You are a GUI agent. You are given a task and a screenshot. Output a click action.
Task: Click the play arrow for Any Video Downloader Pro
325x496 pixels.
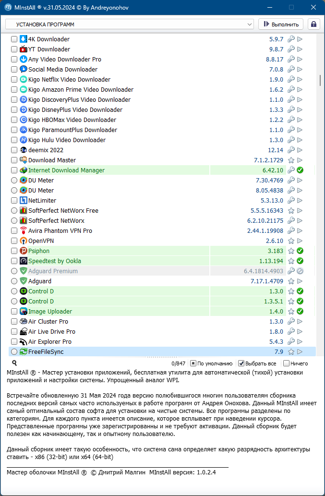(x=300, y=59)
